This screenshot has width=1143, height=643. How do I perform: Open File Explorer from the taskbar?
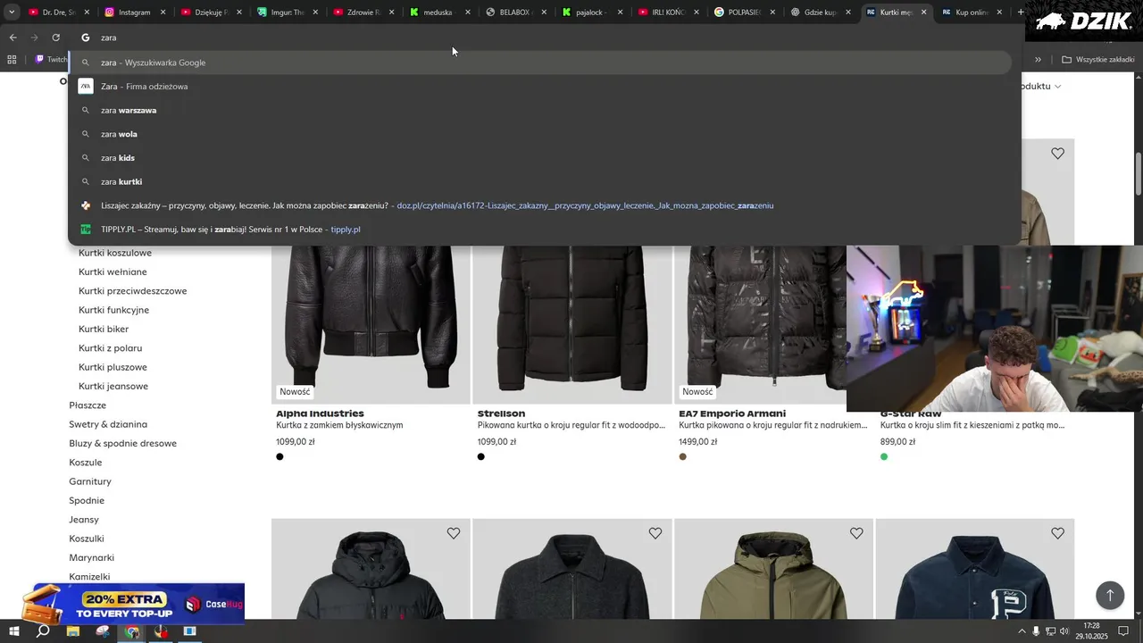(x=73, y=631)
